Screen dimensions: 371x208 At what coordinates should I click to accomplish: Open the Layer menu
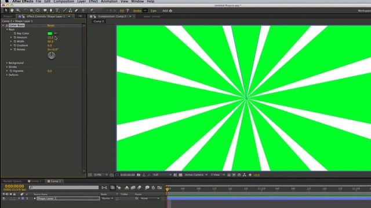click(x=81, y=1)
